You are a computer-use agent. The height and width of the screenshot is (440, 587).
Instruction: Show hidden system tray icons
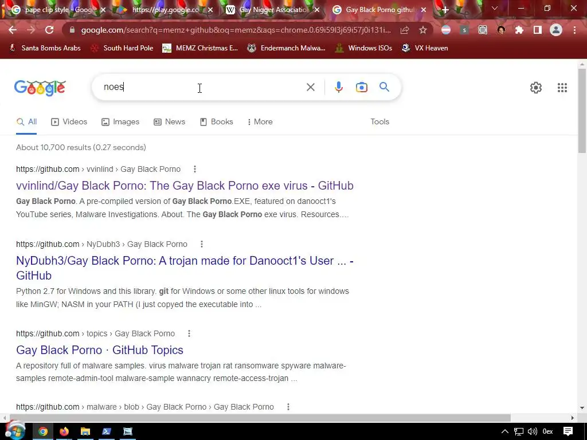click(x=504, y=432)
